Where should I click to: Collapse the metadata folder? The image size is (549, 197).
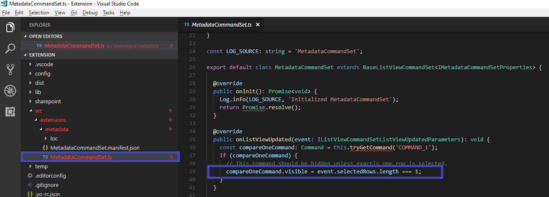pos(57,130)
